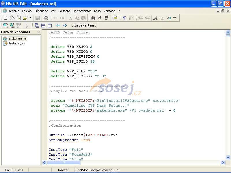This screenshot has width=231, height=173.
Task: Quote the selection with "c" icon
Action: pos(176,18)
